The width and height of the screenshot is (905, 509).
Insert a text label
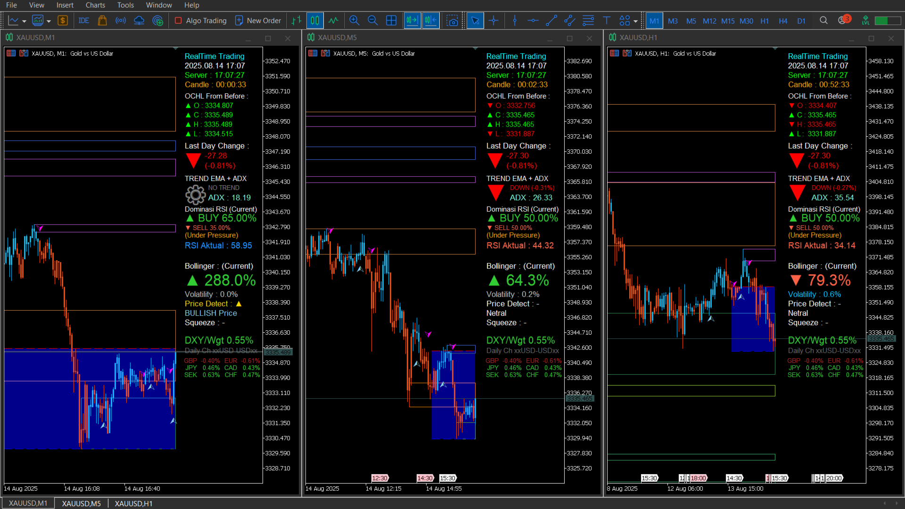coord(607,21)
